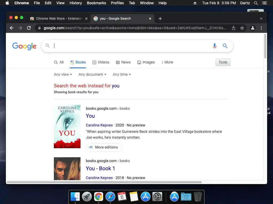273x204 pixels.
Task: Open Finder from the Dock
Action: pos(75,197)
